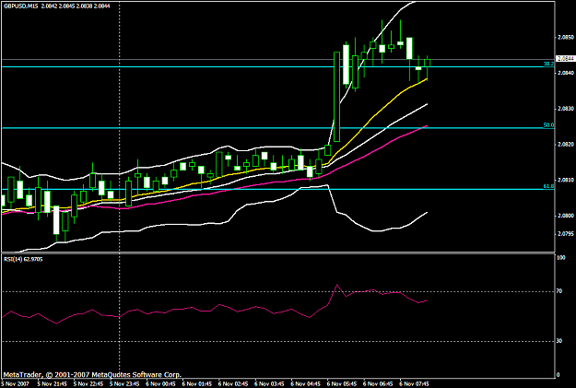Screen dimensions: 576x388
Task: Click the RSI 100 scale label
Action: pyautogui.click(x=560, y=258)
